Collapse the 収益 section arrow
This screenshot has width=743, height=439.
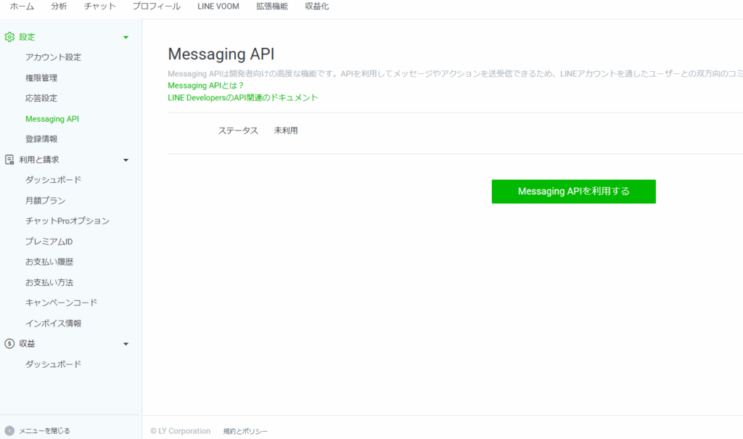pyautogui.click(x=126, y=344)
